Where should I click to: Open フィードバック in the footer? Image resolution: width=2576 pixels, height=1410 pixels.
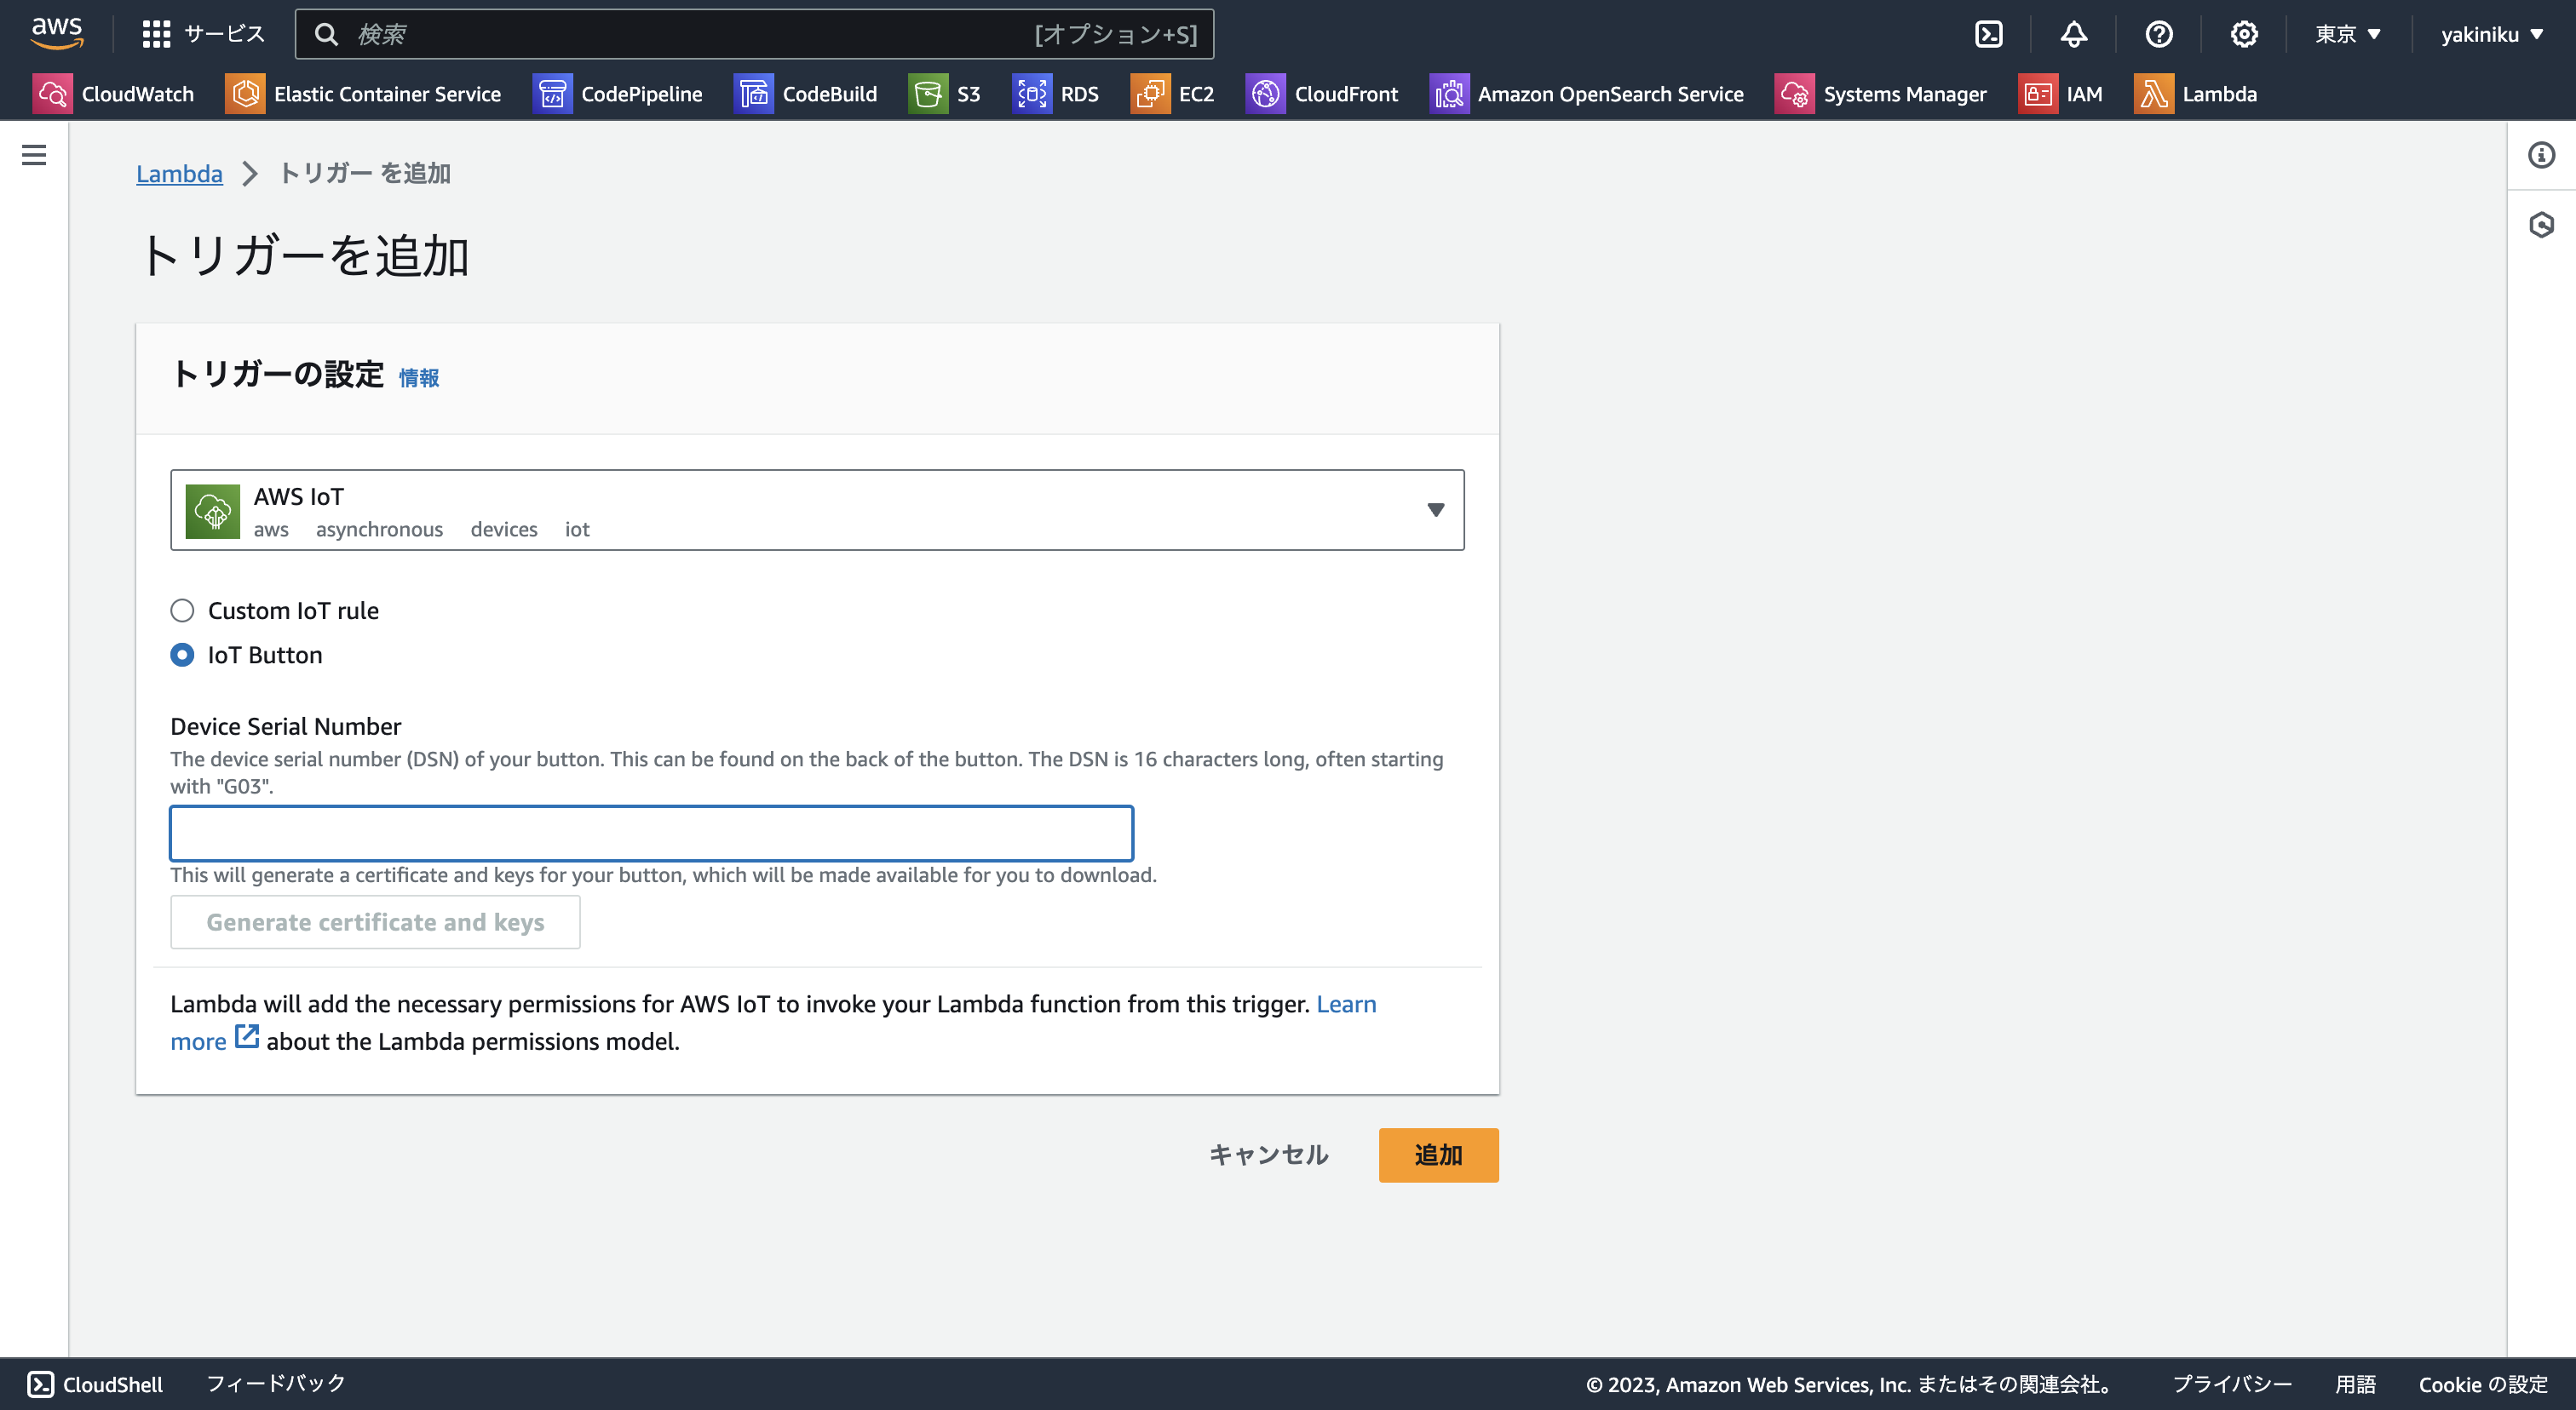click(x=276, y=1383)
